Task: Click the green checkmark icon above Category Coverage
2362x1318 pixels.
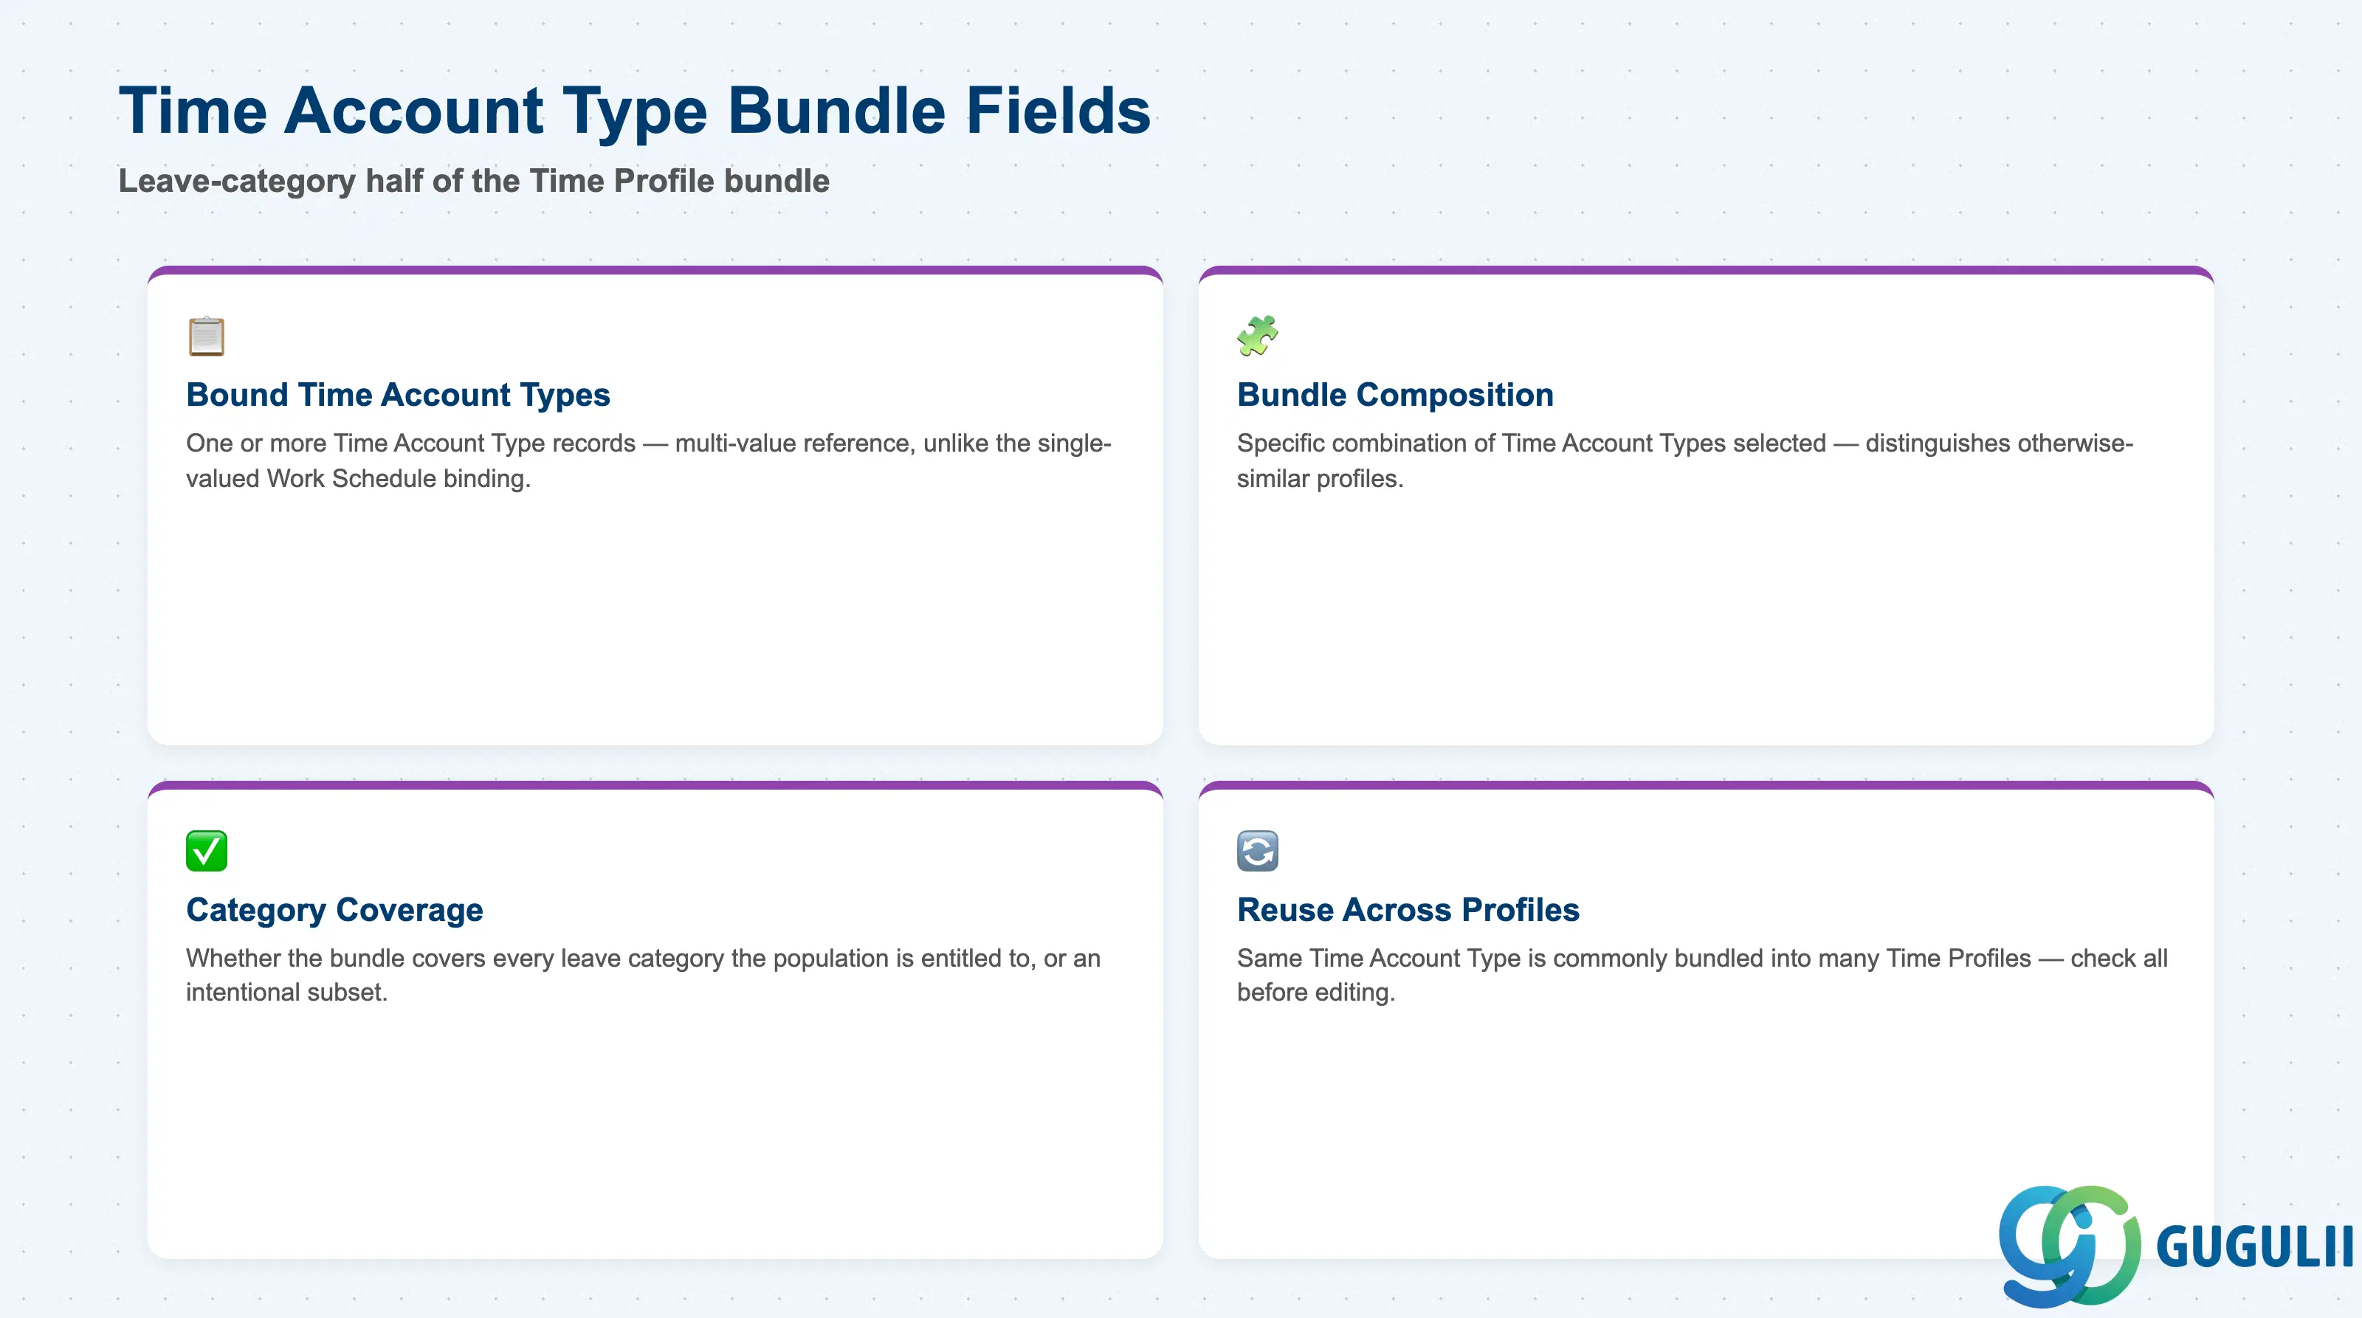Action: 207,851
